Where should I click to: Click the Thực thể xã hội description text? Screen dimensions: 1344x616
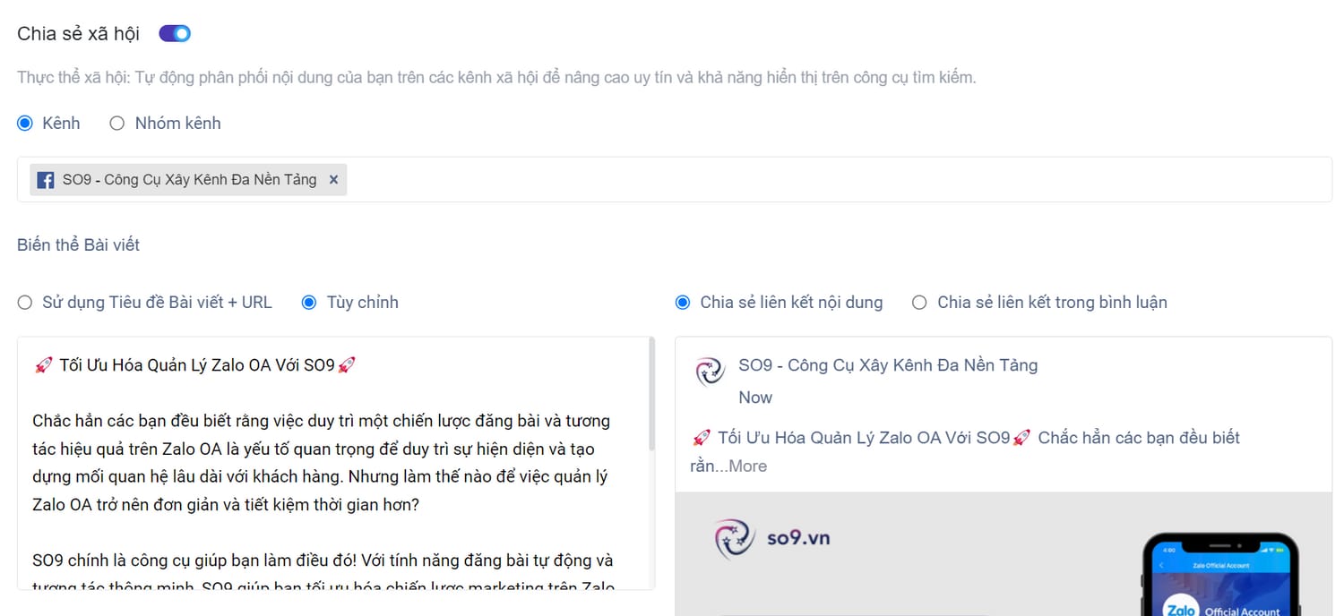tap(496, 77)
